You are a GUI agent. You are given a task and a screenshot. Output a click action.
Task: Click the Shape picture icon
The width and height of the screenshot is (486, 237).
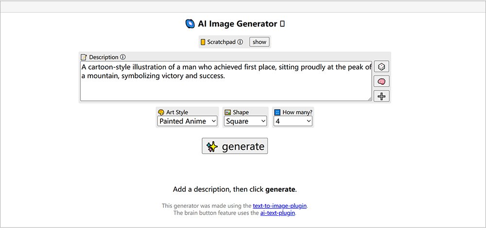pyautogui.click(x=227, y=112)
